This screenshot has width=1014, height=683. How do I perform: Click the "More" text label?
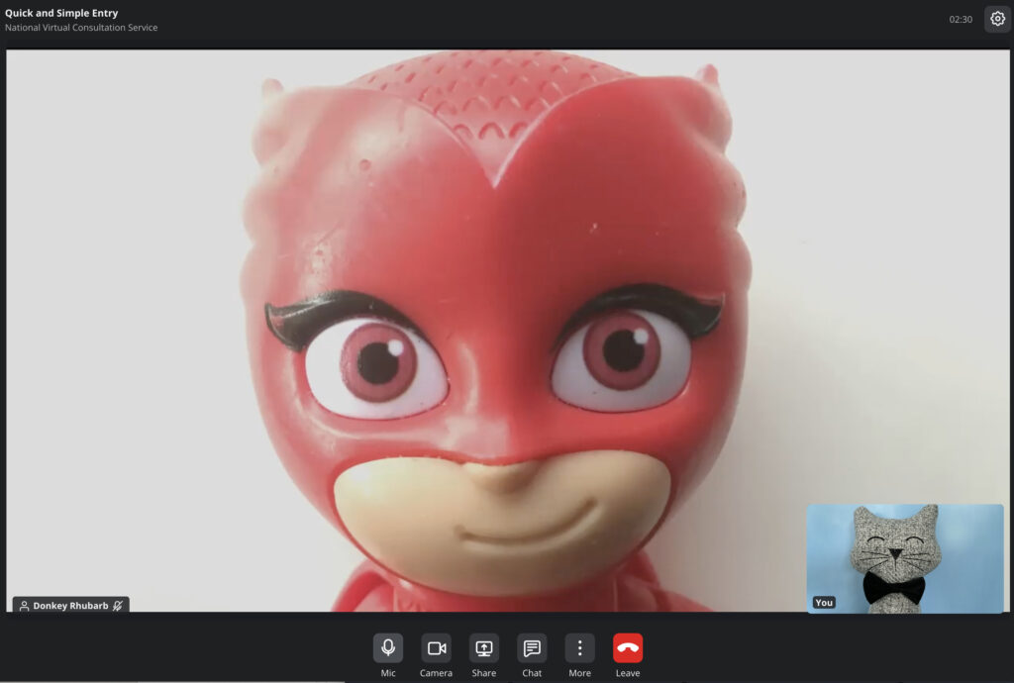[579, 673]
